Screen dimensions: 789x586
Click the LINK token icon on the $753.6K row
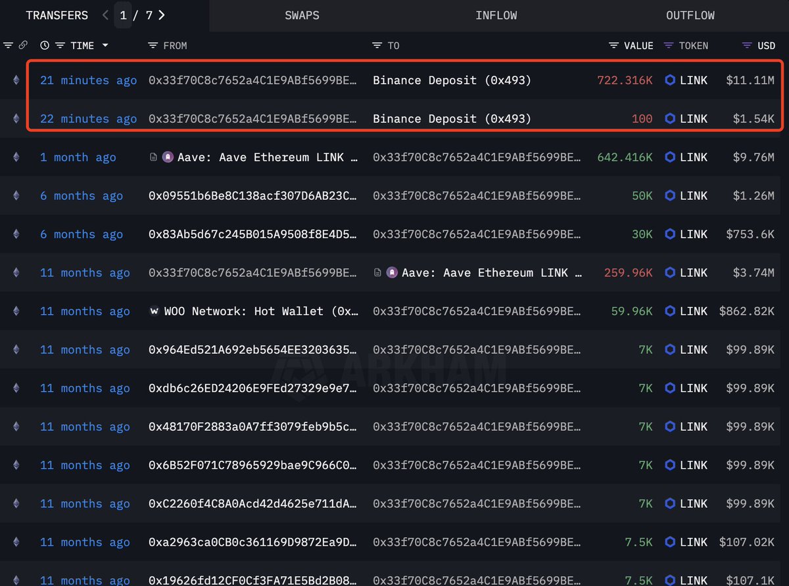pos(670,234)
